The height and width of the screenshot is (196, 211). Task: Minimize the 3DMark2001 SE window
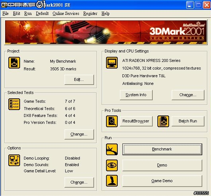click(190, 5)
